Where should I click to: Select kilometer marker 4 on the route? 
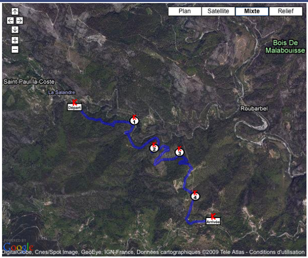195,196
